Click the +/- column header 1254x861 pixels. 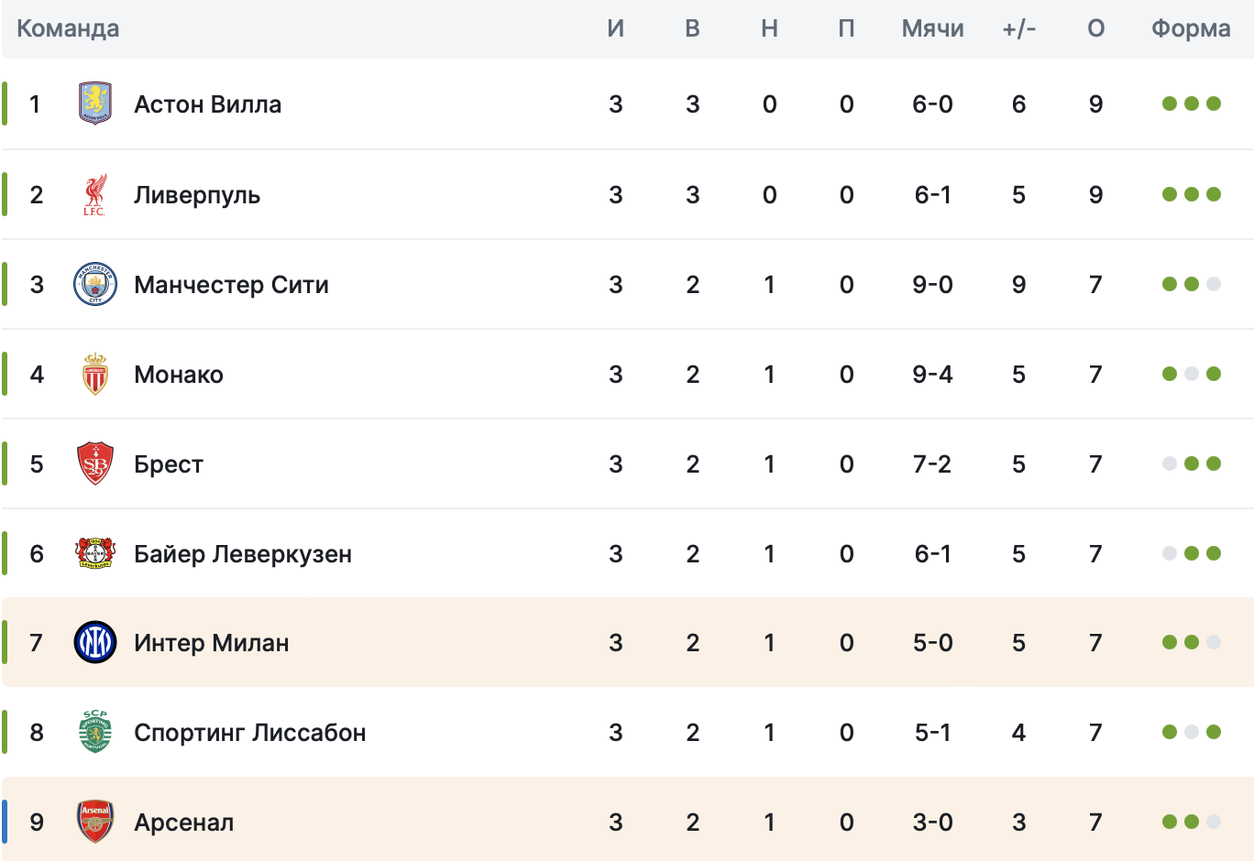[x=1018, y=28]
